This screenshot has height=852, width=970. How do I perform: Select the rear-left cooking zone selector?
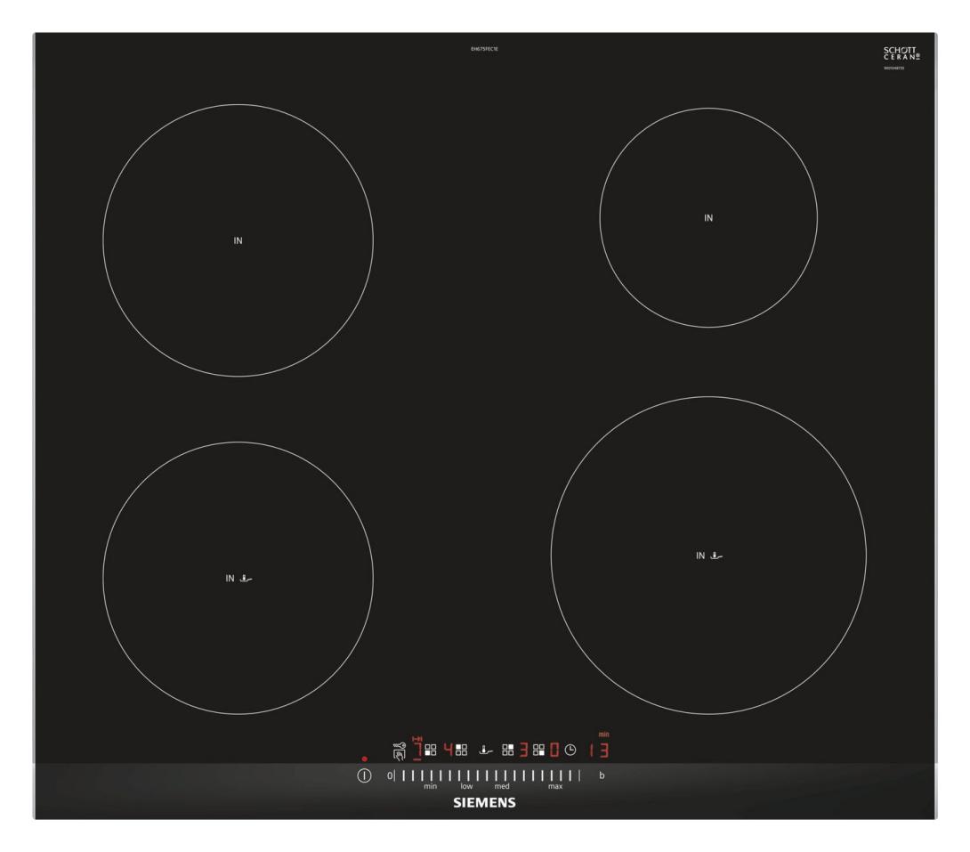462,751
